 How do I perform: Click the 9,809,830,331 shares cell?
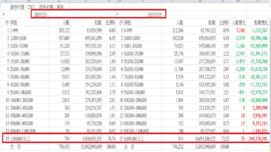92,139
